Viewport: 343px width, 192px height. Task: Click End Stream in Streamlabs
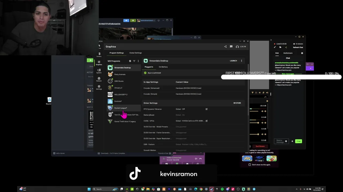[x=260, y=146]
